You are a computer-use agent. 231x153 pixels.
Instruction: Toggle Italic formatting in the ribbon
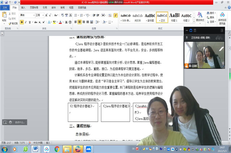[26, 22]
